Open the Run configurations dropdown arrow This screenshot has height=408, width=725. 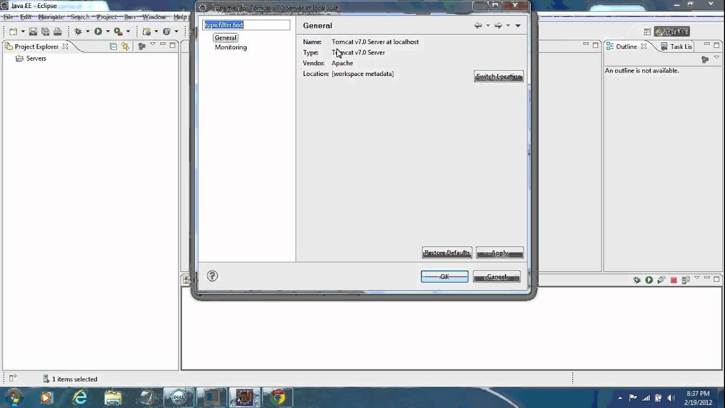(x=108, y=32)
